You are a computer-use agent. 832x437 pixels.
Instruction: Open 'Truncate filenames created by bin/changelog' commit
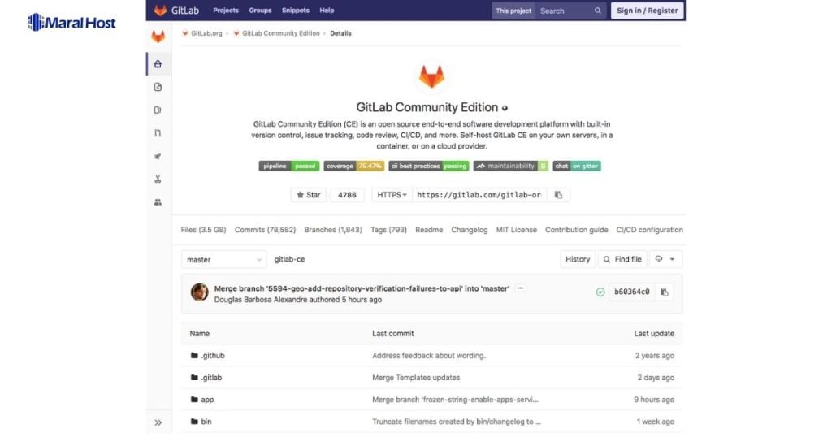(x=457, y=422)
